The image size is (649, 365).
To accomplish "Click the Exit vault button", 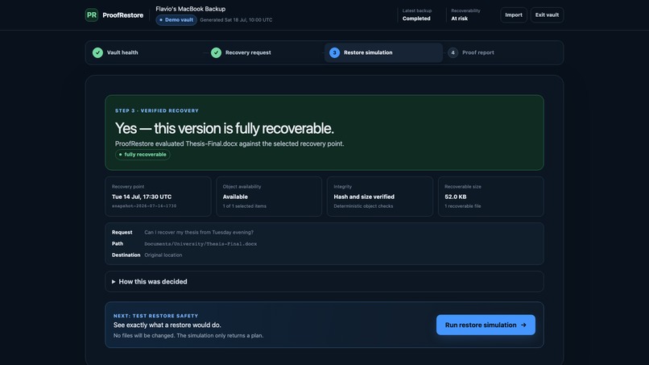I will coord(547,15).
